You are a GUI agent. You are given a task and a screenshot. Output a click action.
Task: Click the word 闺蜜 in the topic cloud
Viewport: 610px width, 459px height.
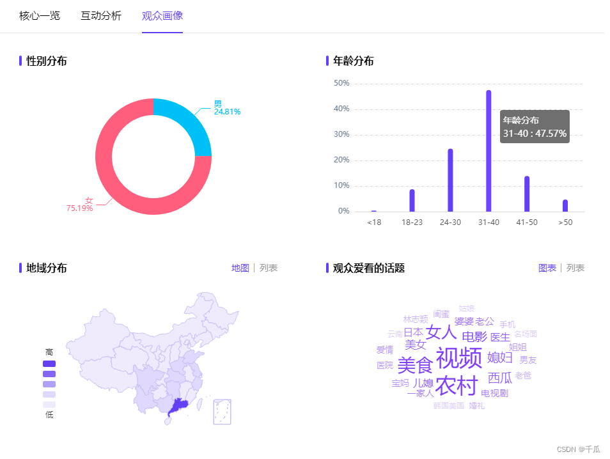[441, 313]
